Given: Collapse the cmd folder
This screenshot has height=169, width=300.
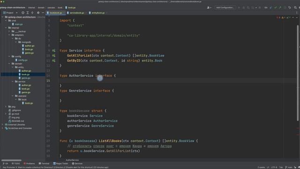Looking at the screenshot, I should 6,21.
